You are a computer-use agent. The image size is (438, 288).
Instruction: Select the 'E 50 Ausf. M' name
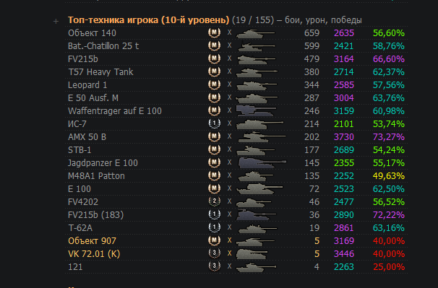click(x=93, y=98)
